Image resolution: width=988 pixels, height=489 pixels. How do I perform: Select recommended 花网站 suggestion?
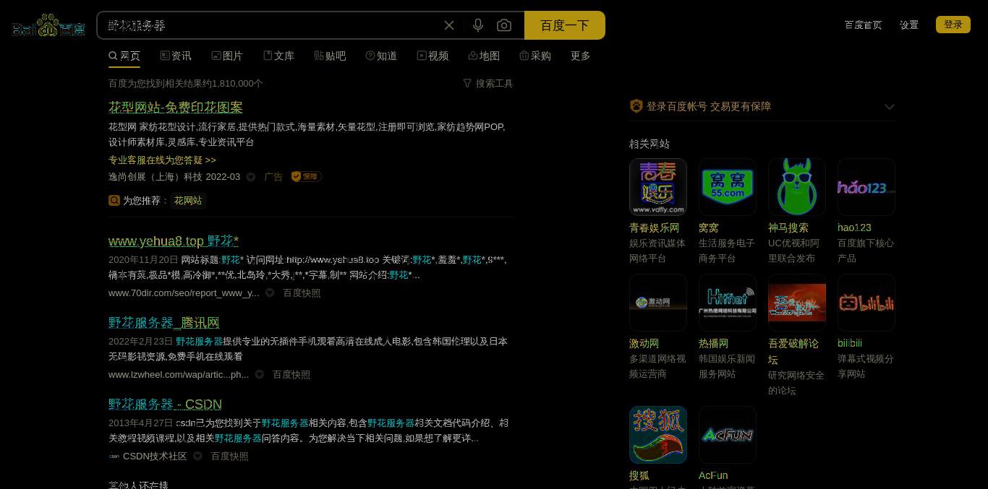click(x=188, y=200)
